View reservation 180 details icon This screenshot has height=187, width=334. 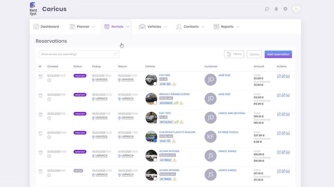[279, 76]
